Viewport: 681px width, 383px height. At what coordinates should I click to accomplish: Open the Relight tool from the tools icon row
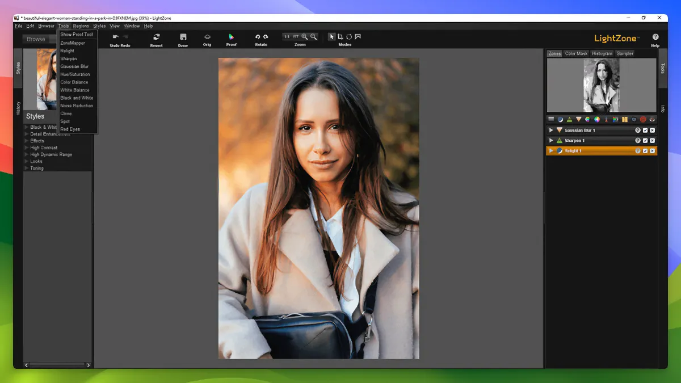pyautogui.click(x=560, y=119)
